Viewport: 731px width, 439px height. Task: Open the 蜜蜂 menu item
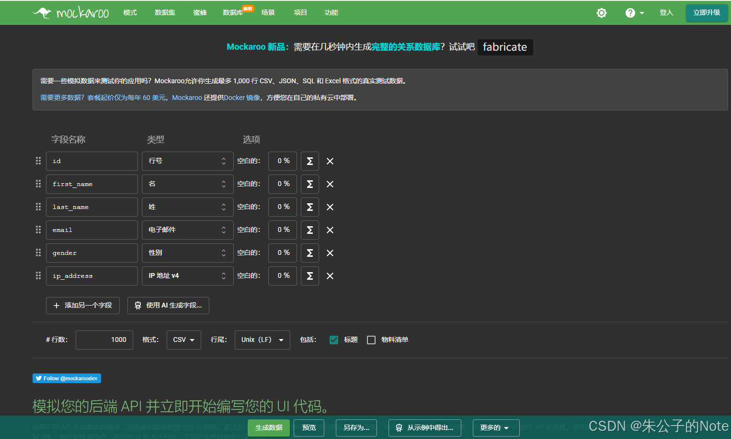point(200,12)
